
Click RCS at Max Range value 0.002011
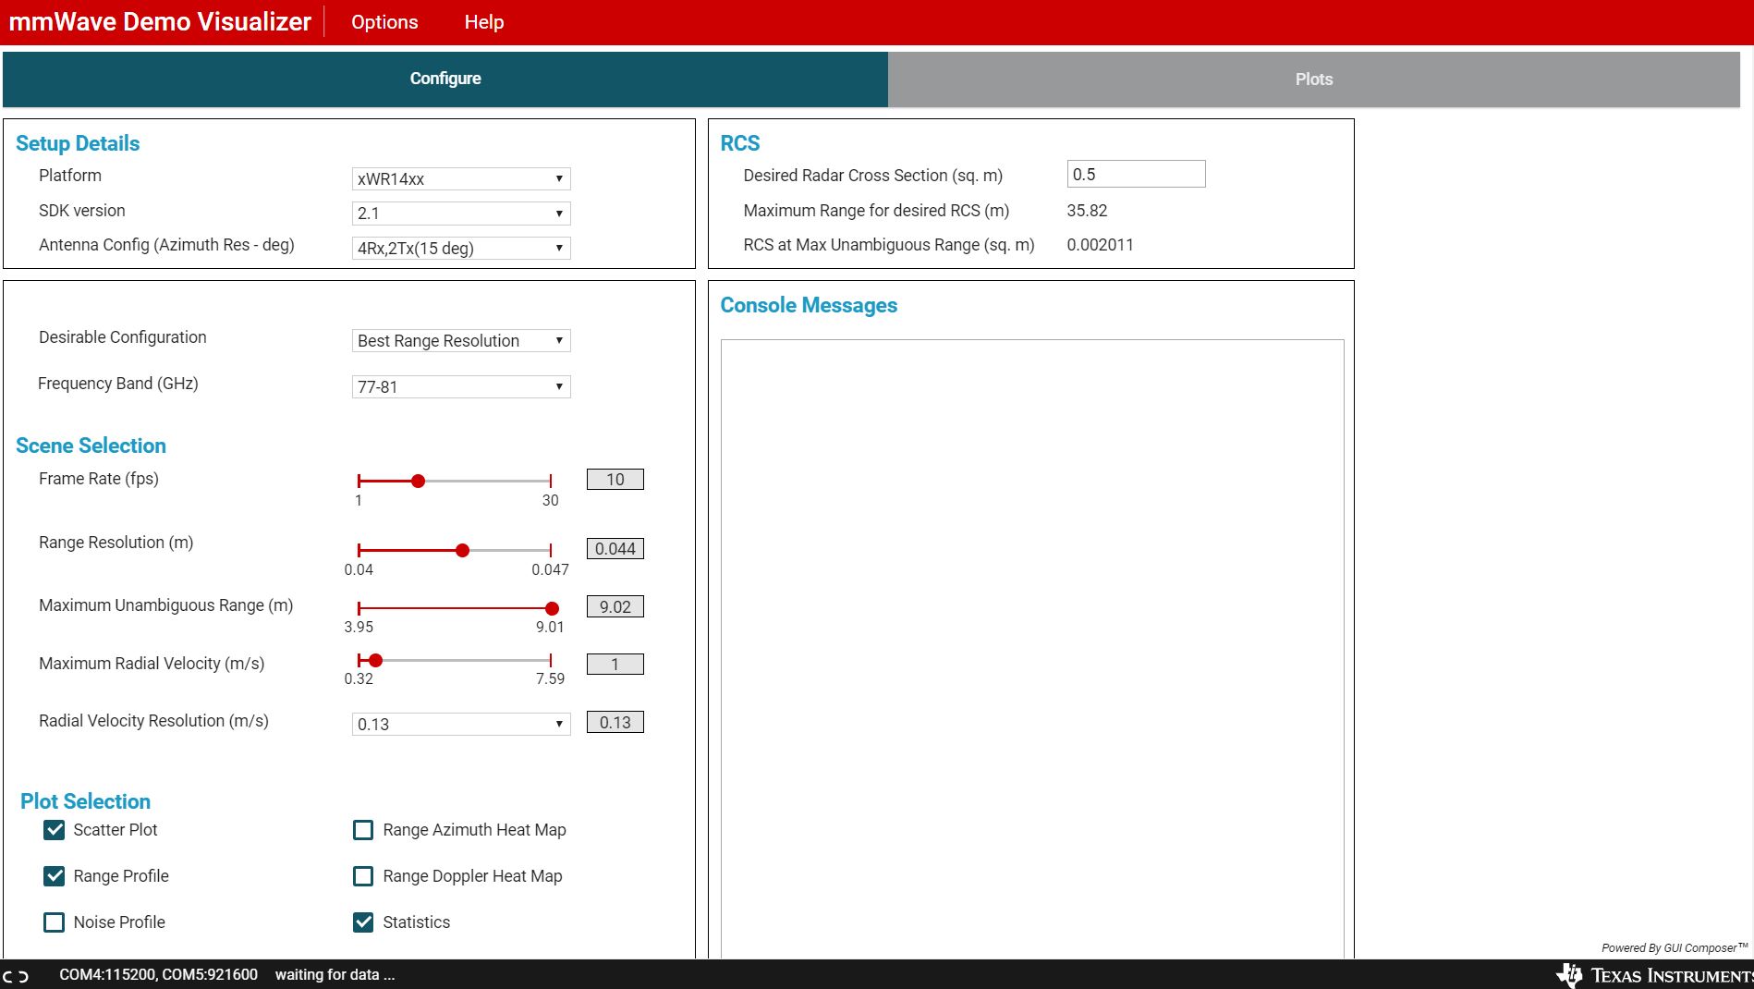tap(1100, 245)
